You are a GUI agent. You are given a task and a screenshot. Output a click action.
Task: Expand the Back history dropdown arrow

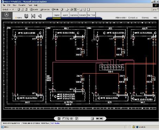10,10
